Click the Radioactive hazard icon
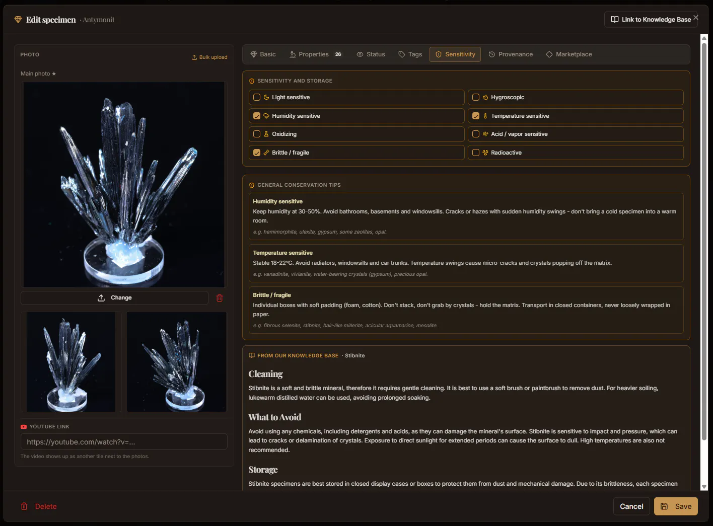The height and width of the screenshot is (526, 713). tap(485, 153)
